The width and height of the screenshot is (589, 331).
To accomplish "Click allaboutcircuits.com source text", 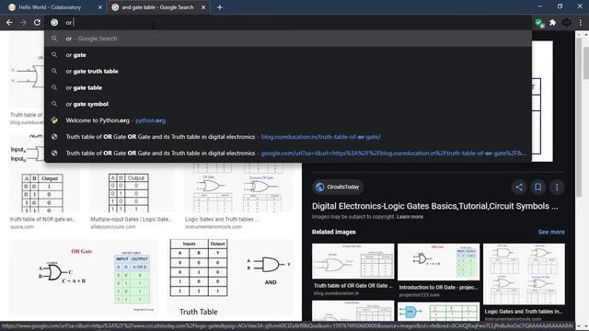I will 112,227.
